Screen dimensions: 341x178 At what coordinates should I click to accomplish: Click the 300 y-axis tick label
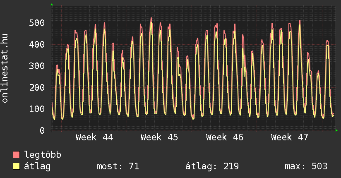37,66
